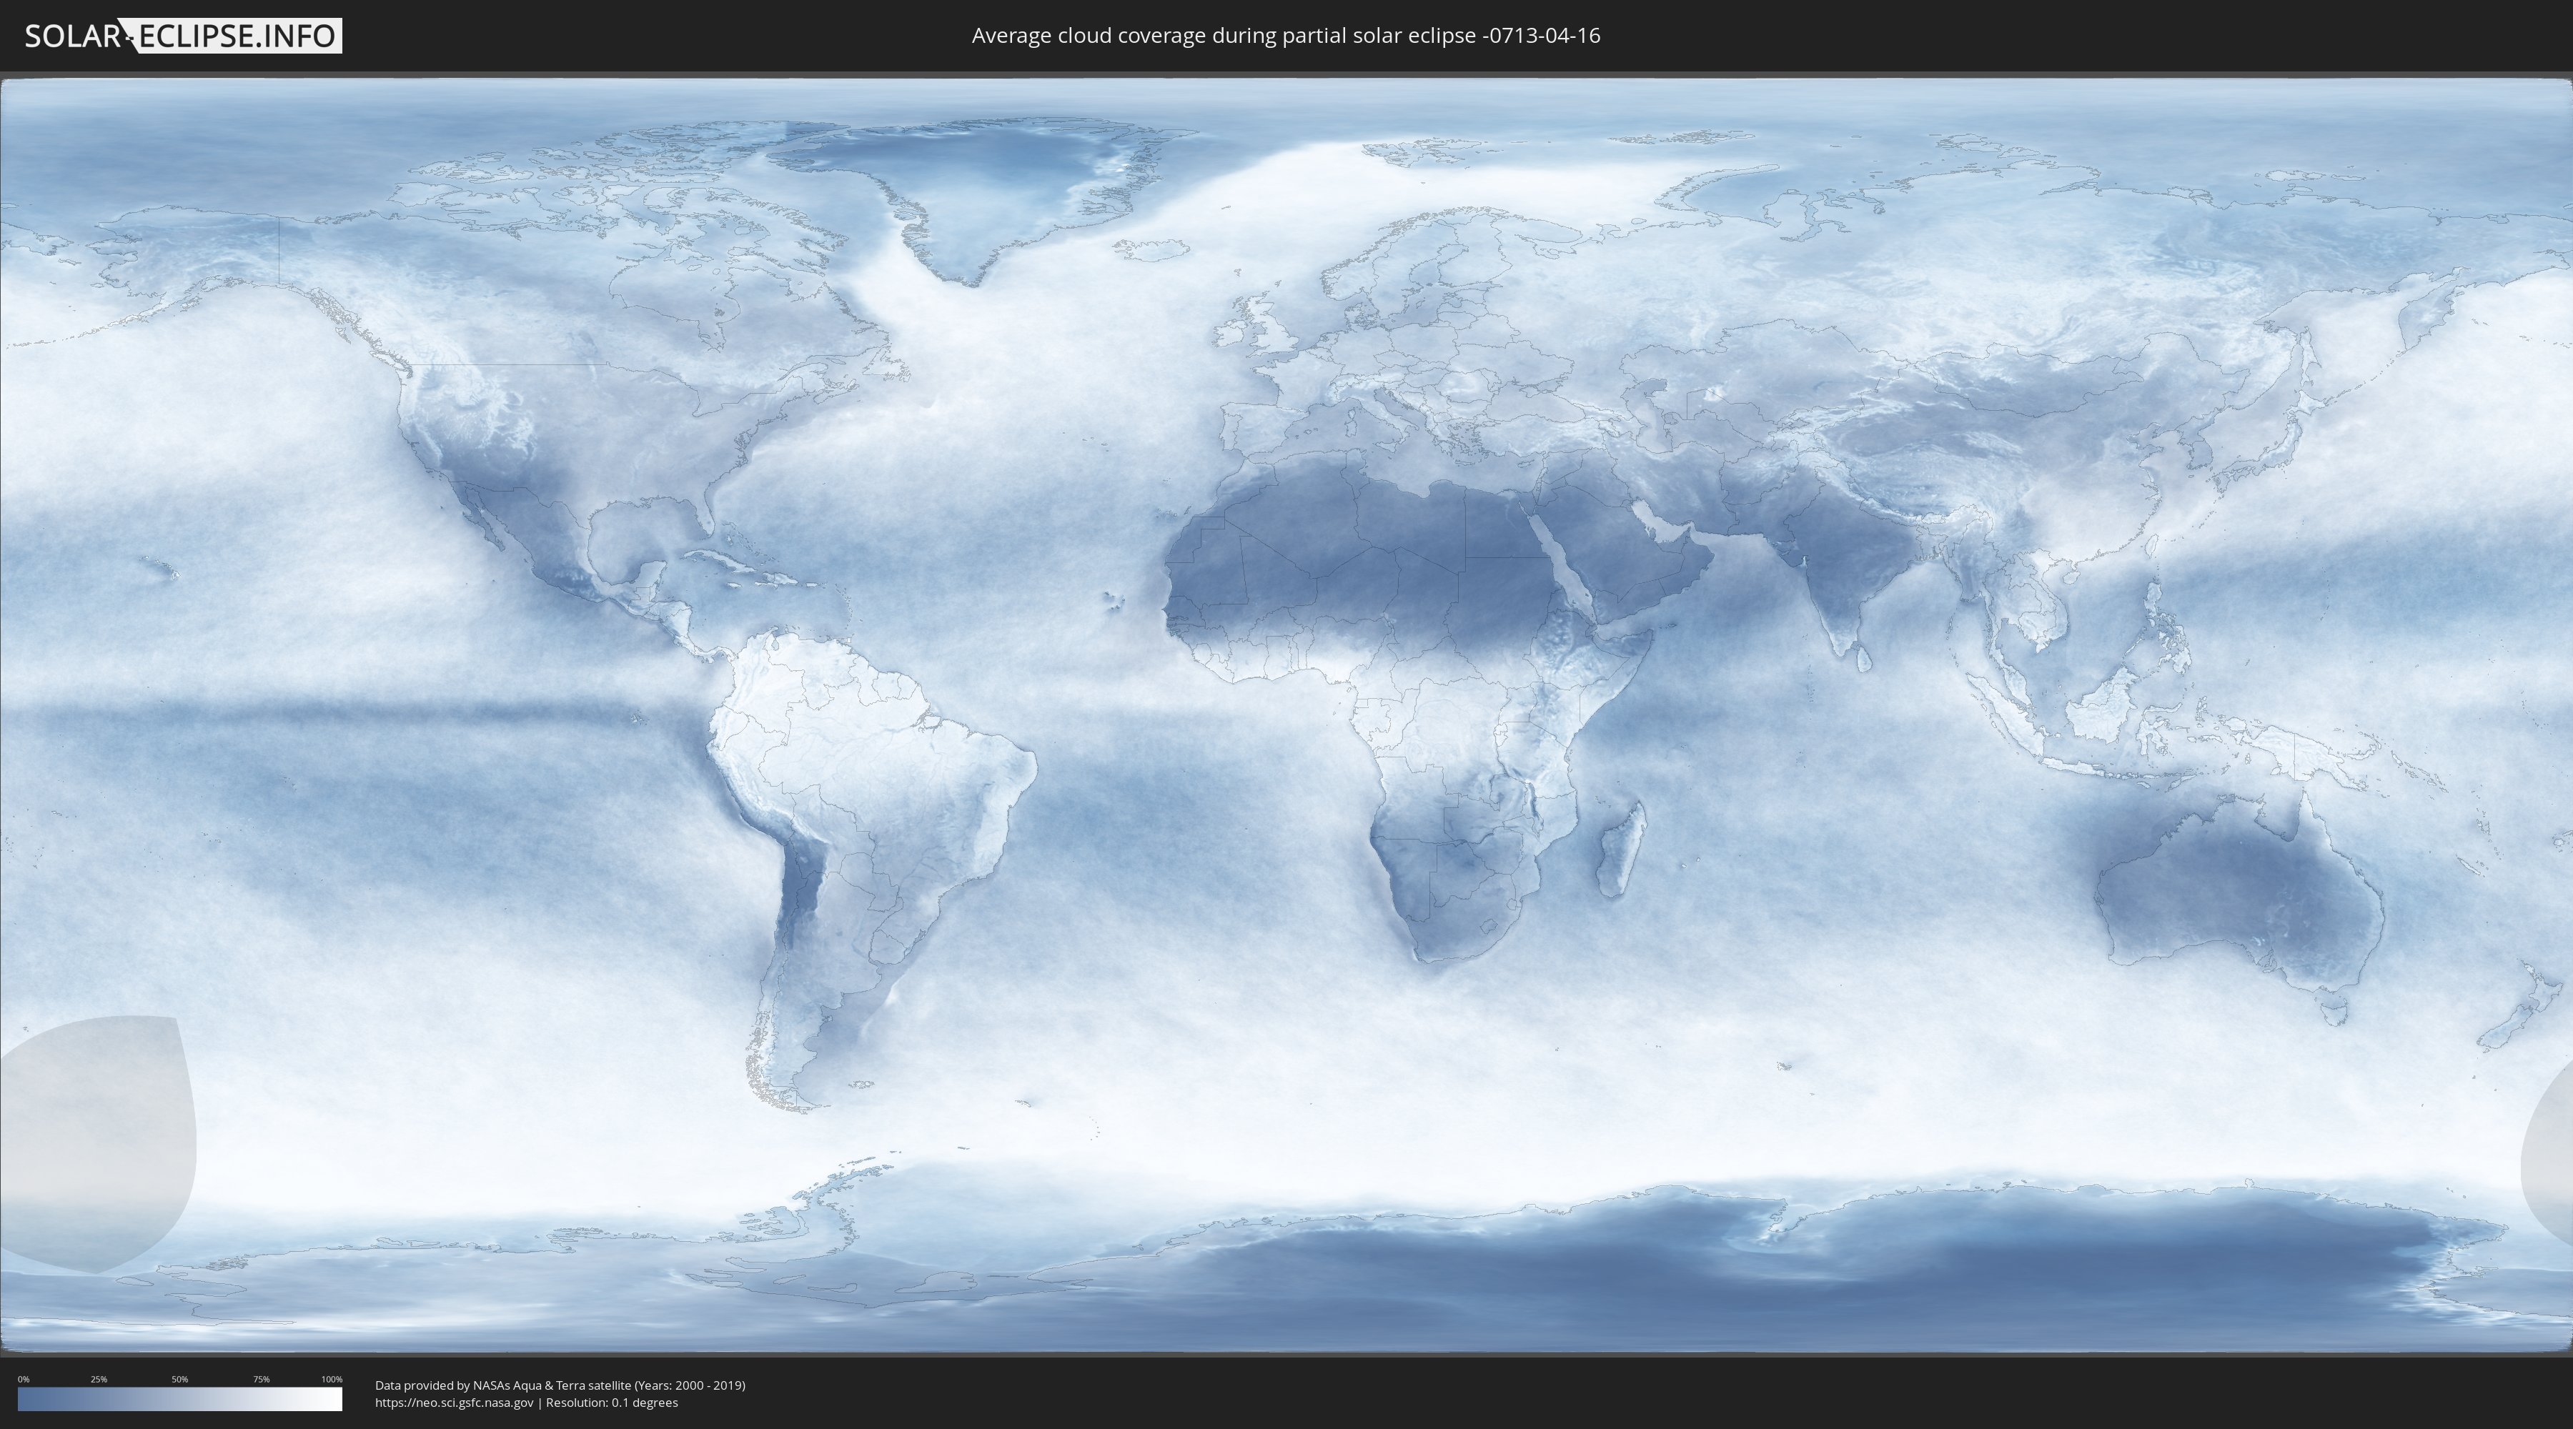Click the 50% legend label

[180, 1379]
